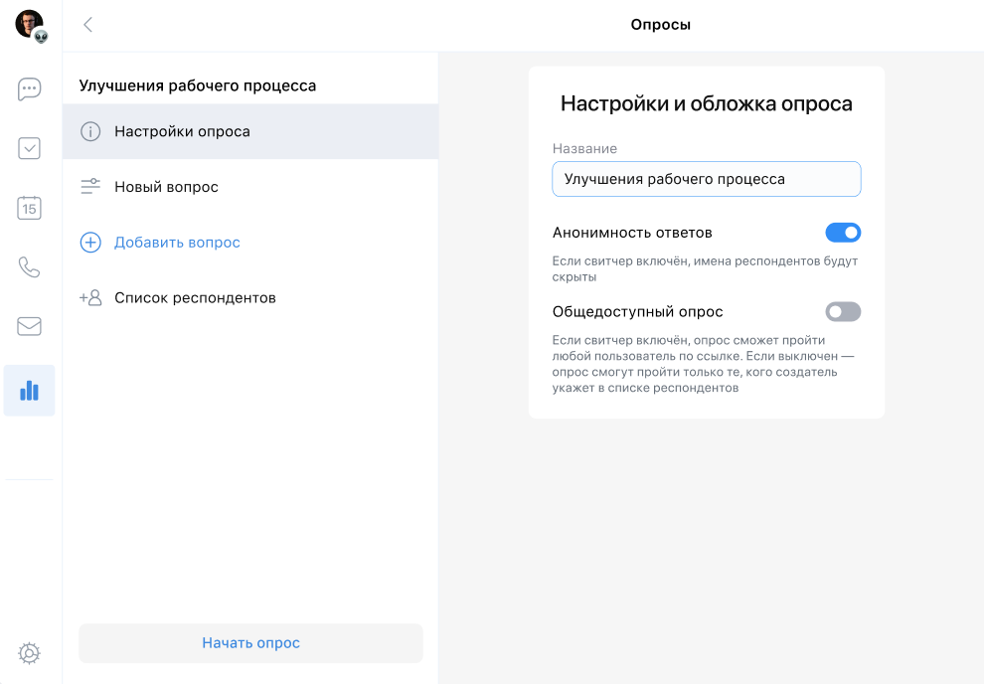The width and height of the screenshot is (984, 684).
Task: Open settings gear icon at bottom
Action: click(x=30, y=653)
